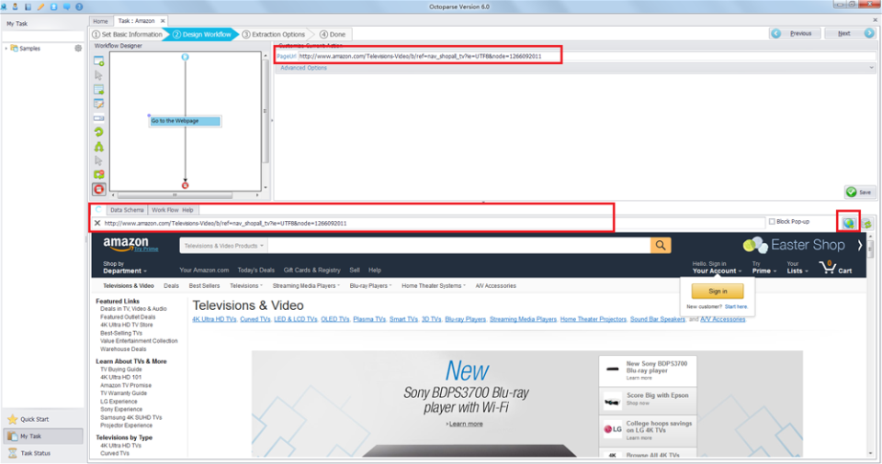Add the green branch judgment action
This screenshot has height=464, width=882.
click(99, 147)
